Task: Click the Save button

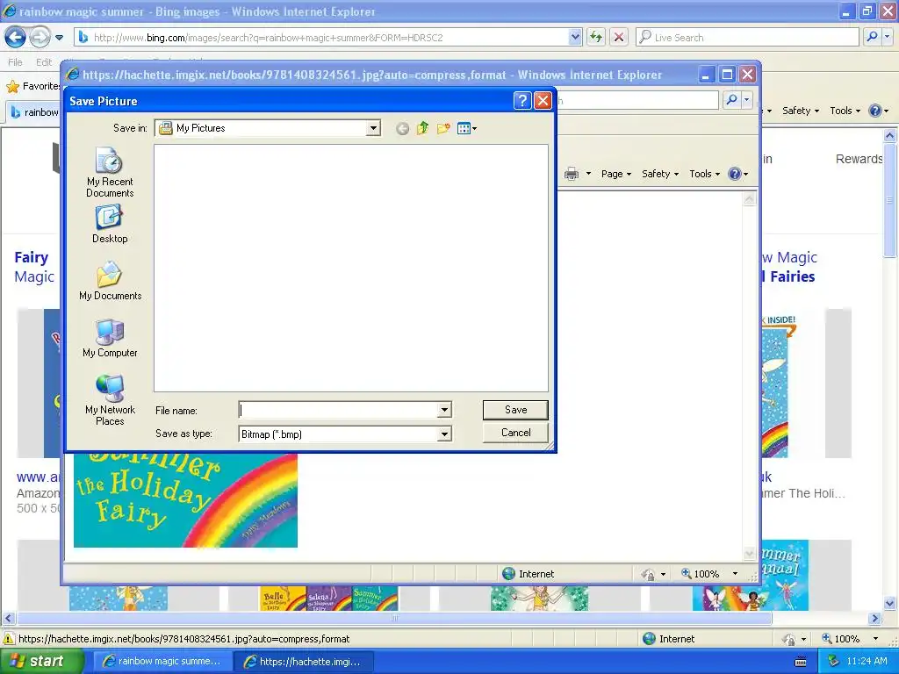Action: point(515,410)
